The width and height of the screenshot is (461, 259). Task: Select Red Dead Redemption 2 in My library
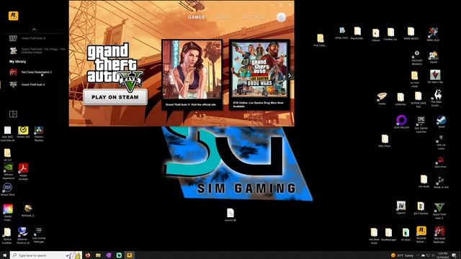30,72
